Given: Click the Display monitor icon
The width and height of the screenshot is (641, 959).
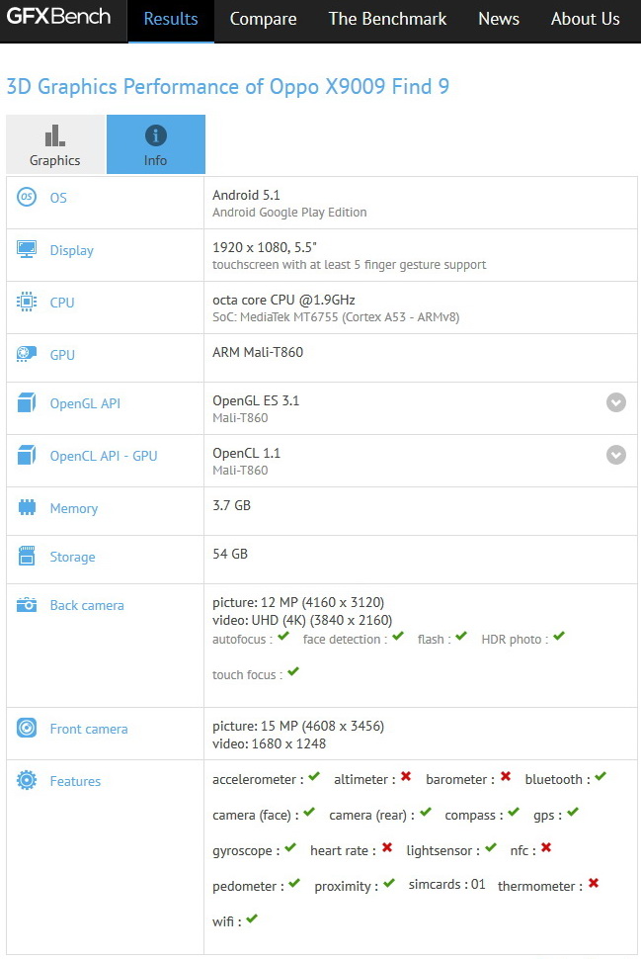Looking at the screenshot, I should (x=27, y=249).
